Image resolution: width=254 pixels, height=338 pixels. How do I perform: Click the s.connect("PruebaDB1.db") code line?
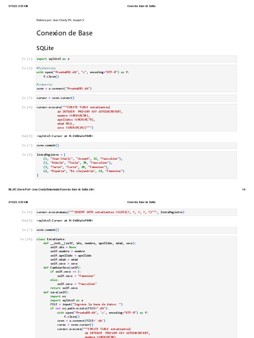[64, 88]
